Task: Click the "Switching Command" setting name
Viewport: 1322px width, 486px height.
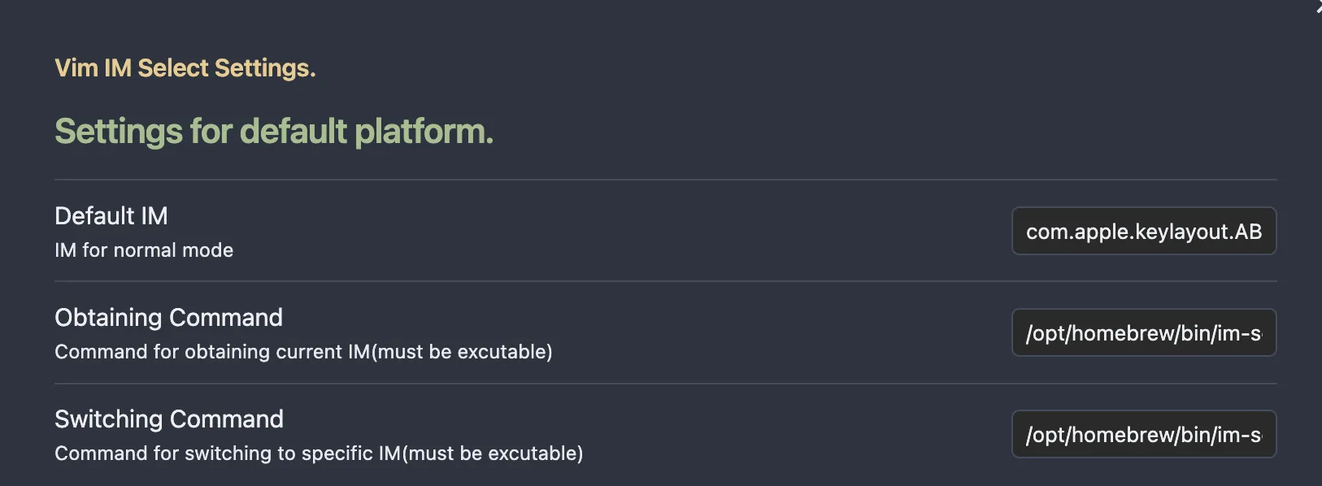Action: coord(169,419)
